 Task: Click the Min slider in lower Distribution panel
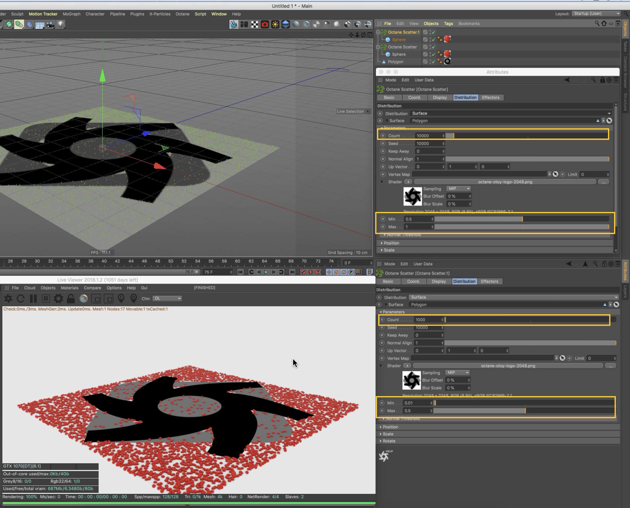523,403
